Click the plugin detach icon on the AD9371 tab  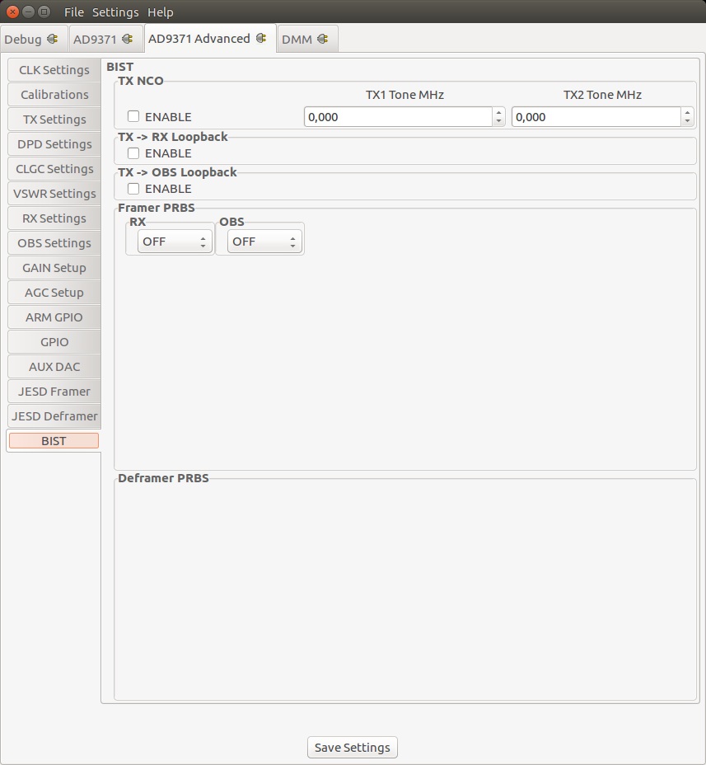point(126,38)
